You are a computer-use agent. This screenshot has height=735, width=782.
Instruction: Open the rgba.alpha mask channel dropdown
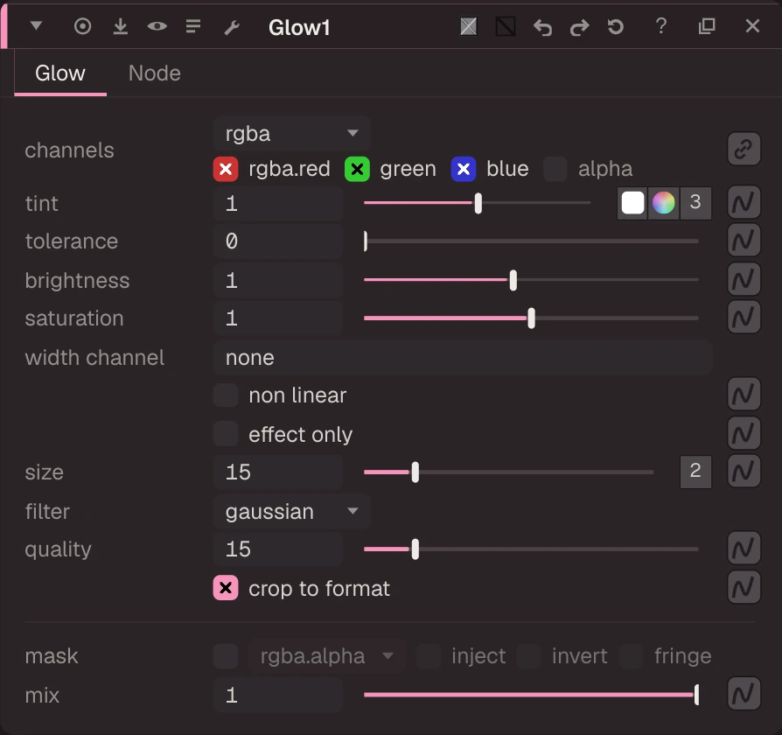(x=326, y=656)
